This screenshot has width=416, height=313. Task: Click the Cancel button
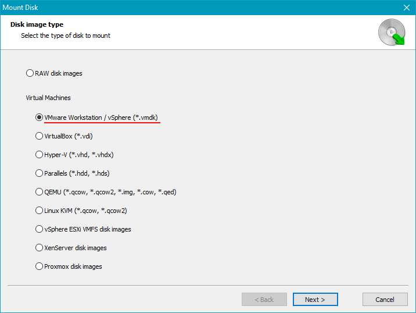coord(385,300)
